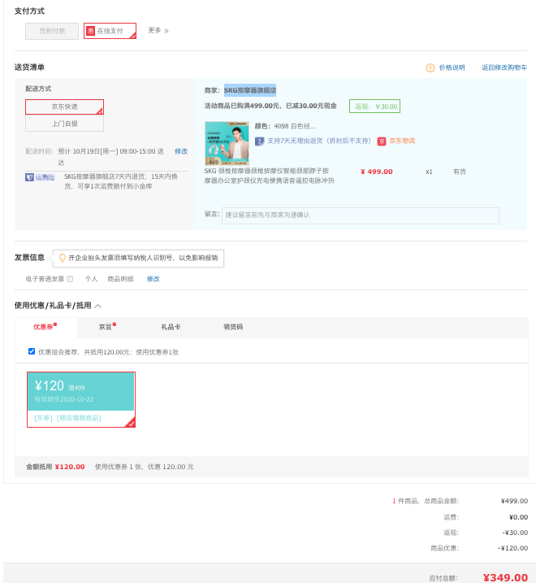Click 运费 ¥0.00 summary line

coord(486,517)
